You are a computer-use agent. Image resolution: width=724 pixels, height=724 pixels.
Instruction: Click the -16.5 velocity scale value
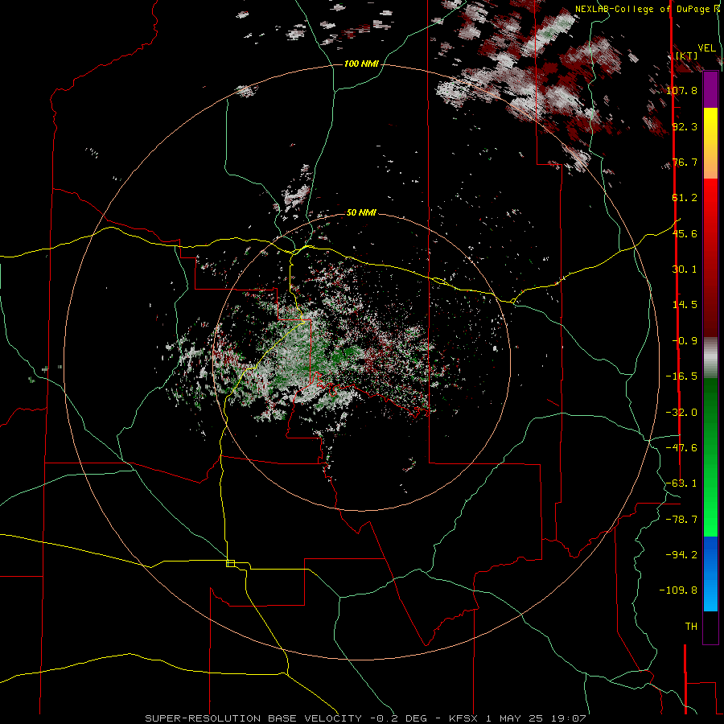click(x=681, y=376)
